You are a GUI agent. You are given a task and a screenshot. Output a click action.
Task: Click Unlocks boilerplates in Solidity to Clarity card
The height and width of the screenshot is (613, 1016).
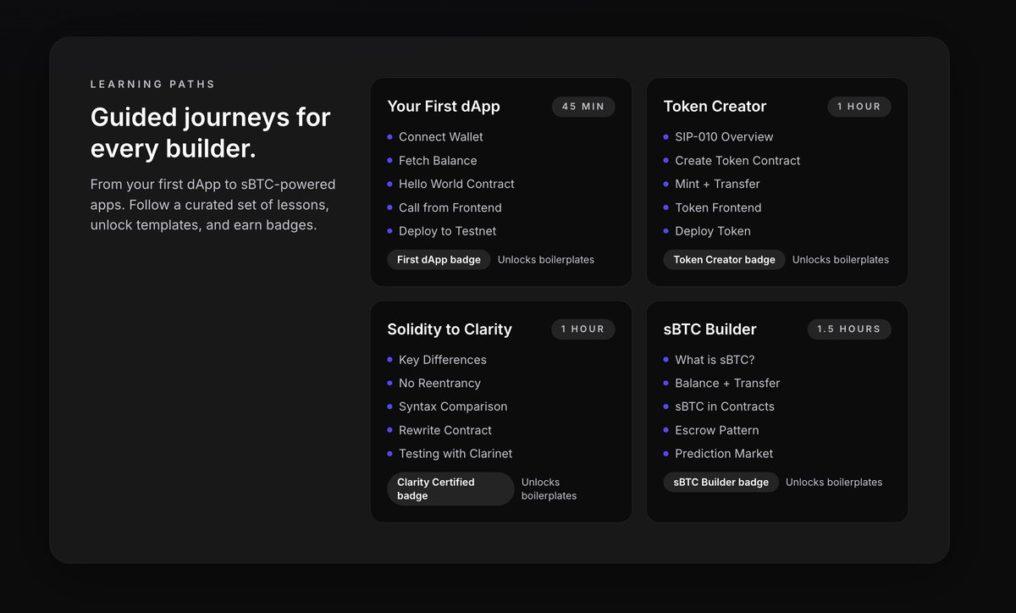point(549,489)
